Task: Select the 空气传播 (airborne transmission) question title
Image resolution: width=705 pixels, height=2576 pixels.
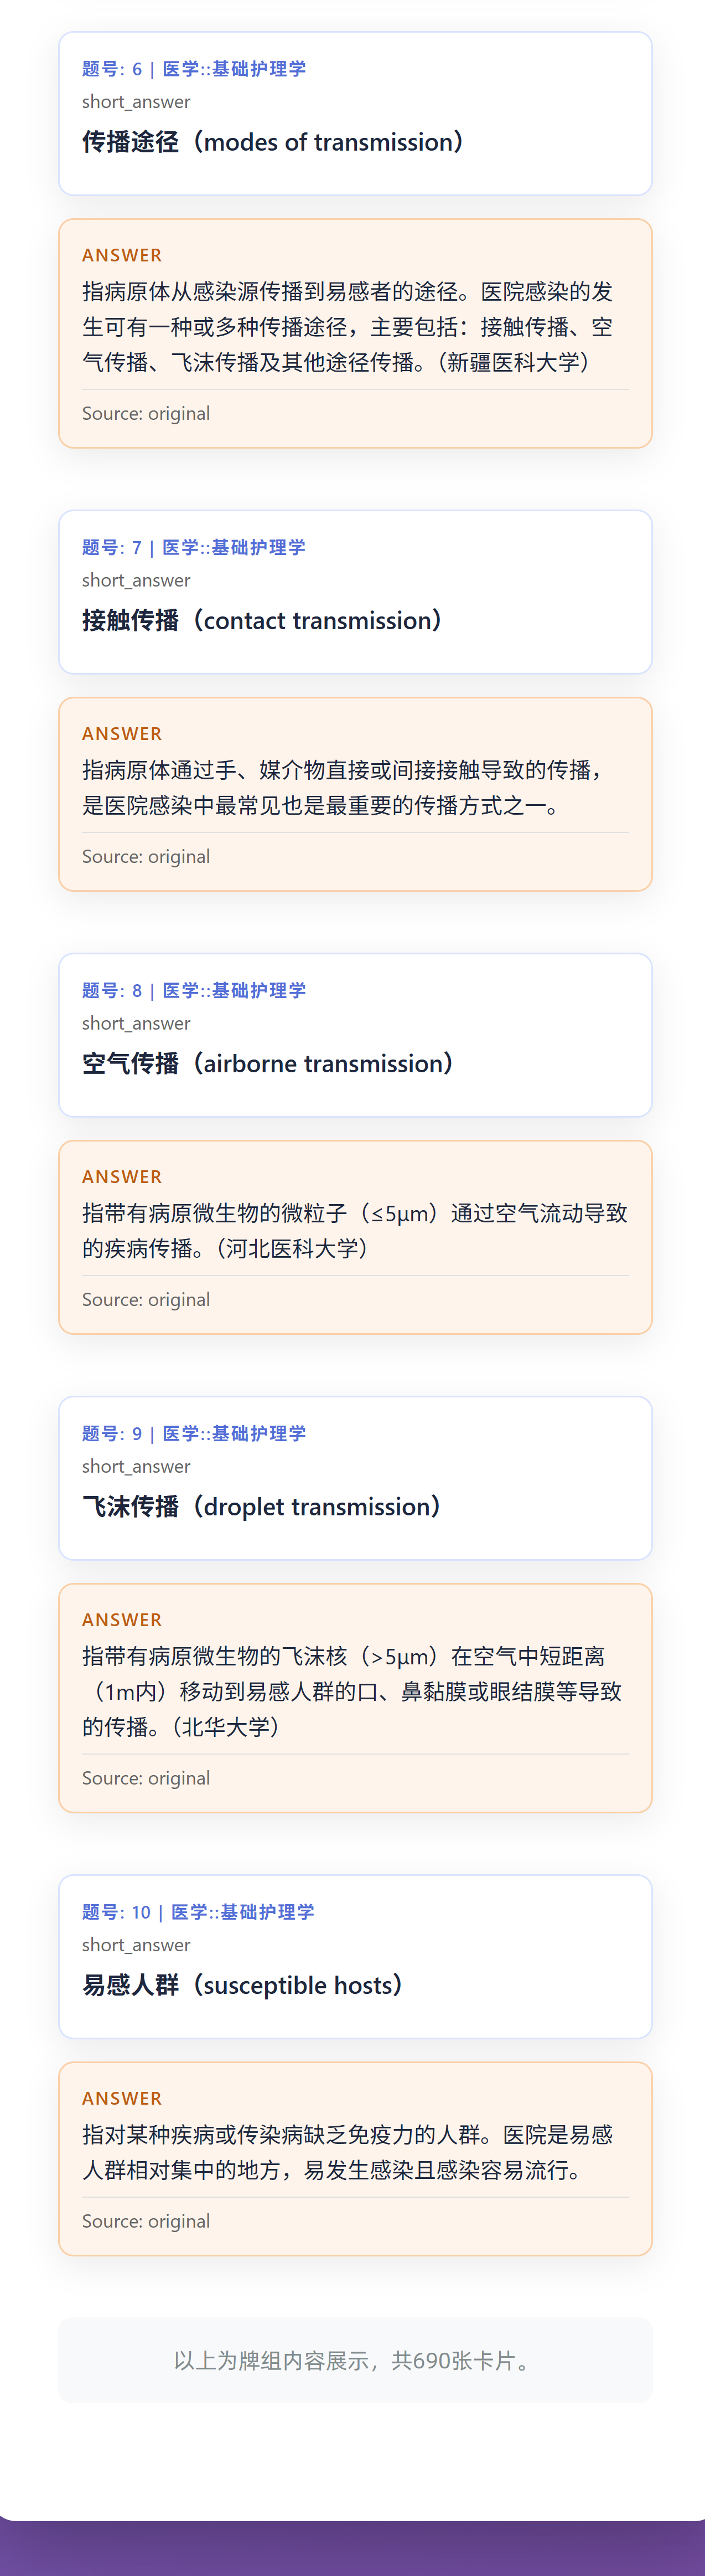Action: click(268, 1064)
